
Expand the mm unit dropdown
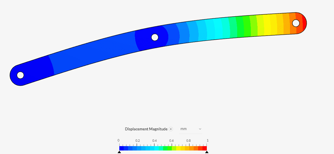point(191,129)
